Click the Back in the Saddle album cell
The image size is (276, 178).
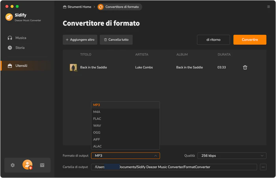pyautogui.click(x=189, y=67)
